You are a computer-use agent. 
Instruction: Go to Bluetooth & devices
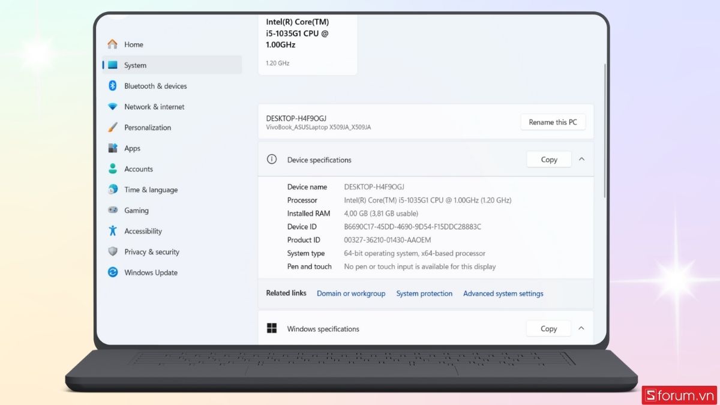[x=155, y=86]
